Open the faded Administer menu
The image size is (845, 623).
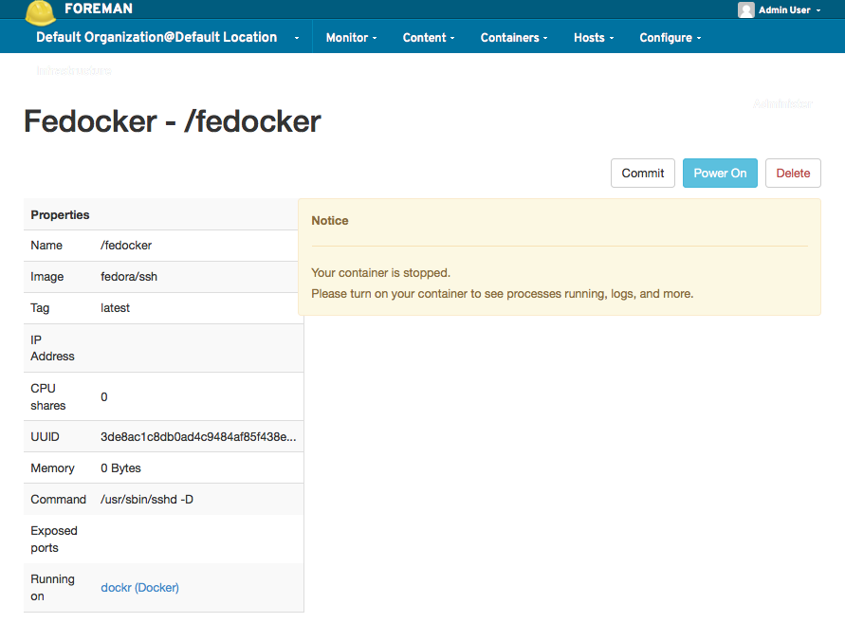coord(782,103)
